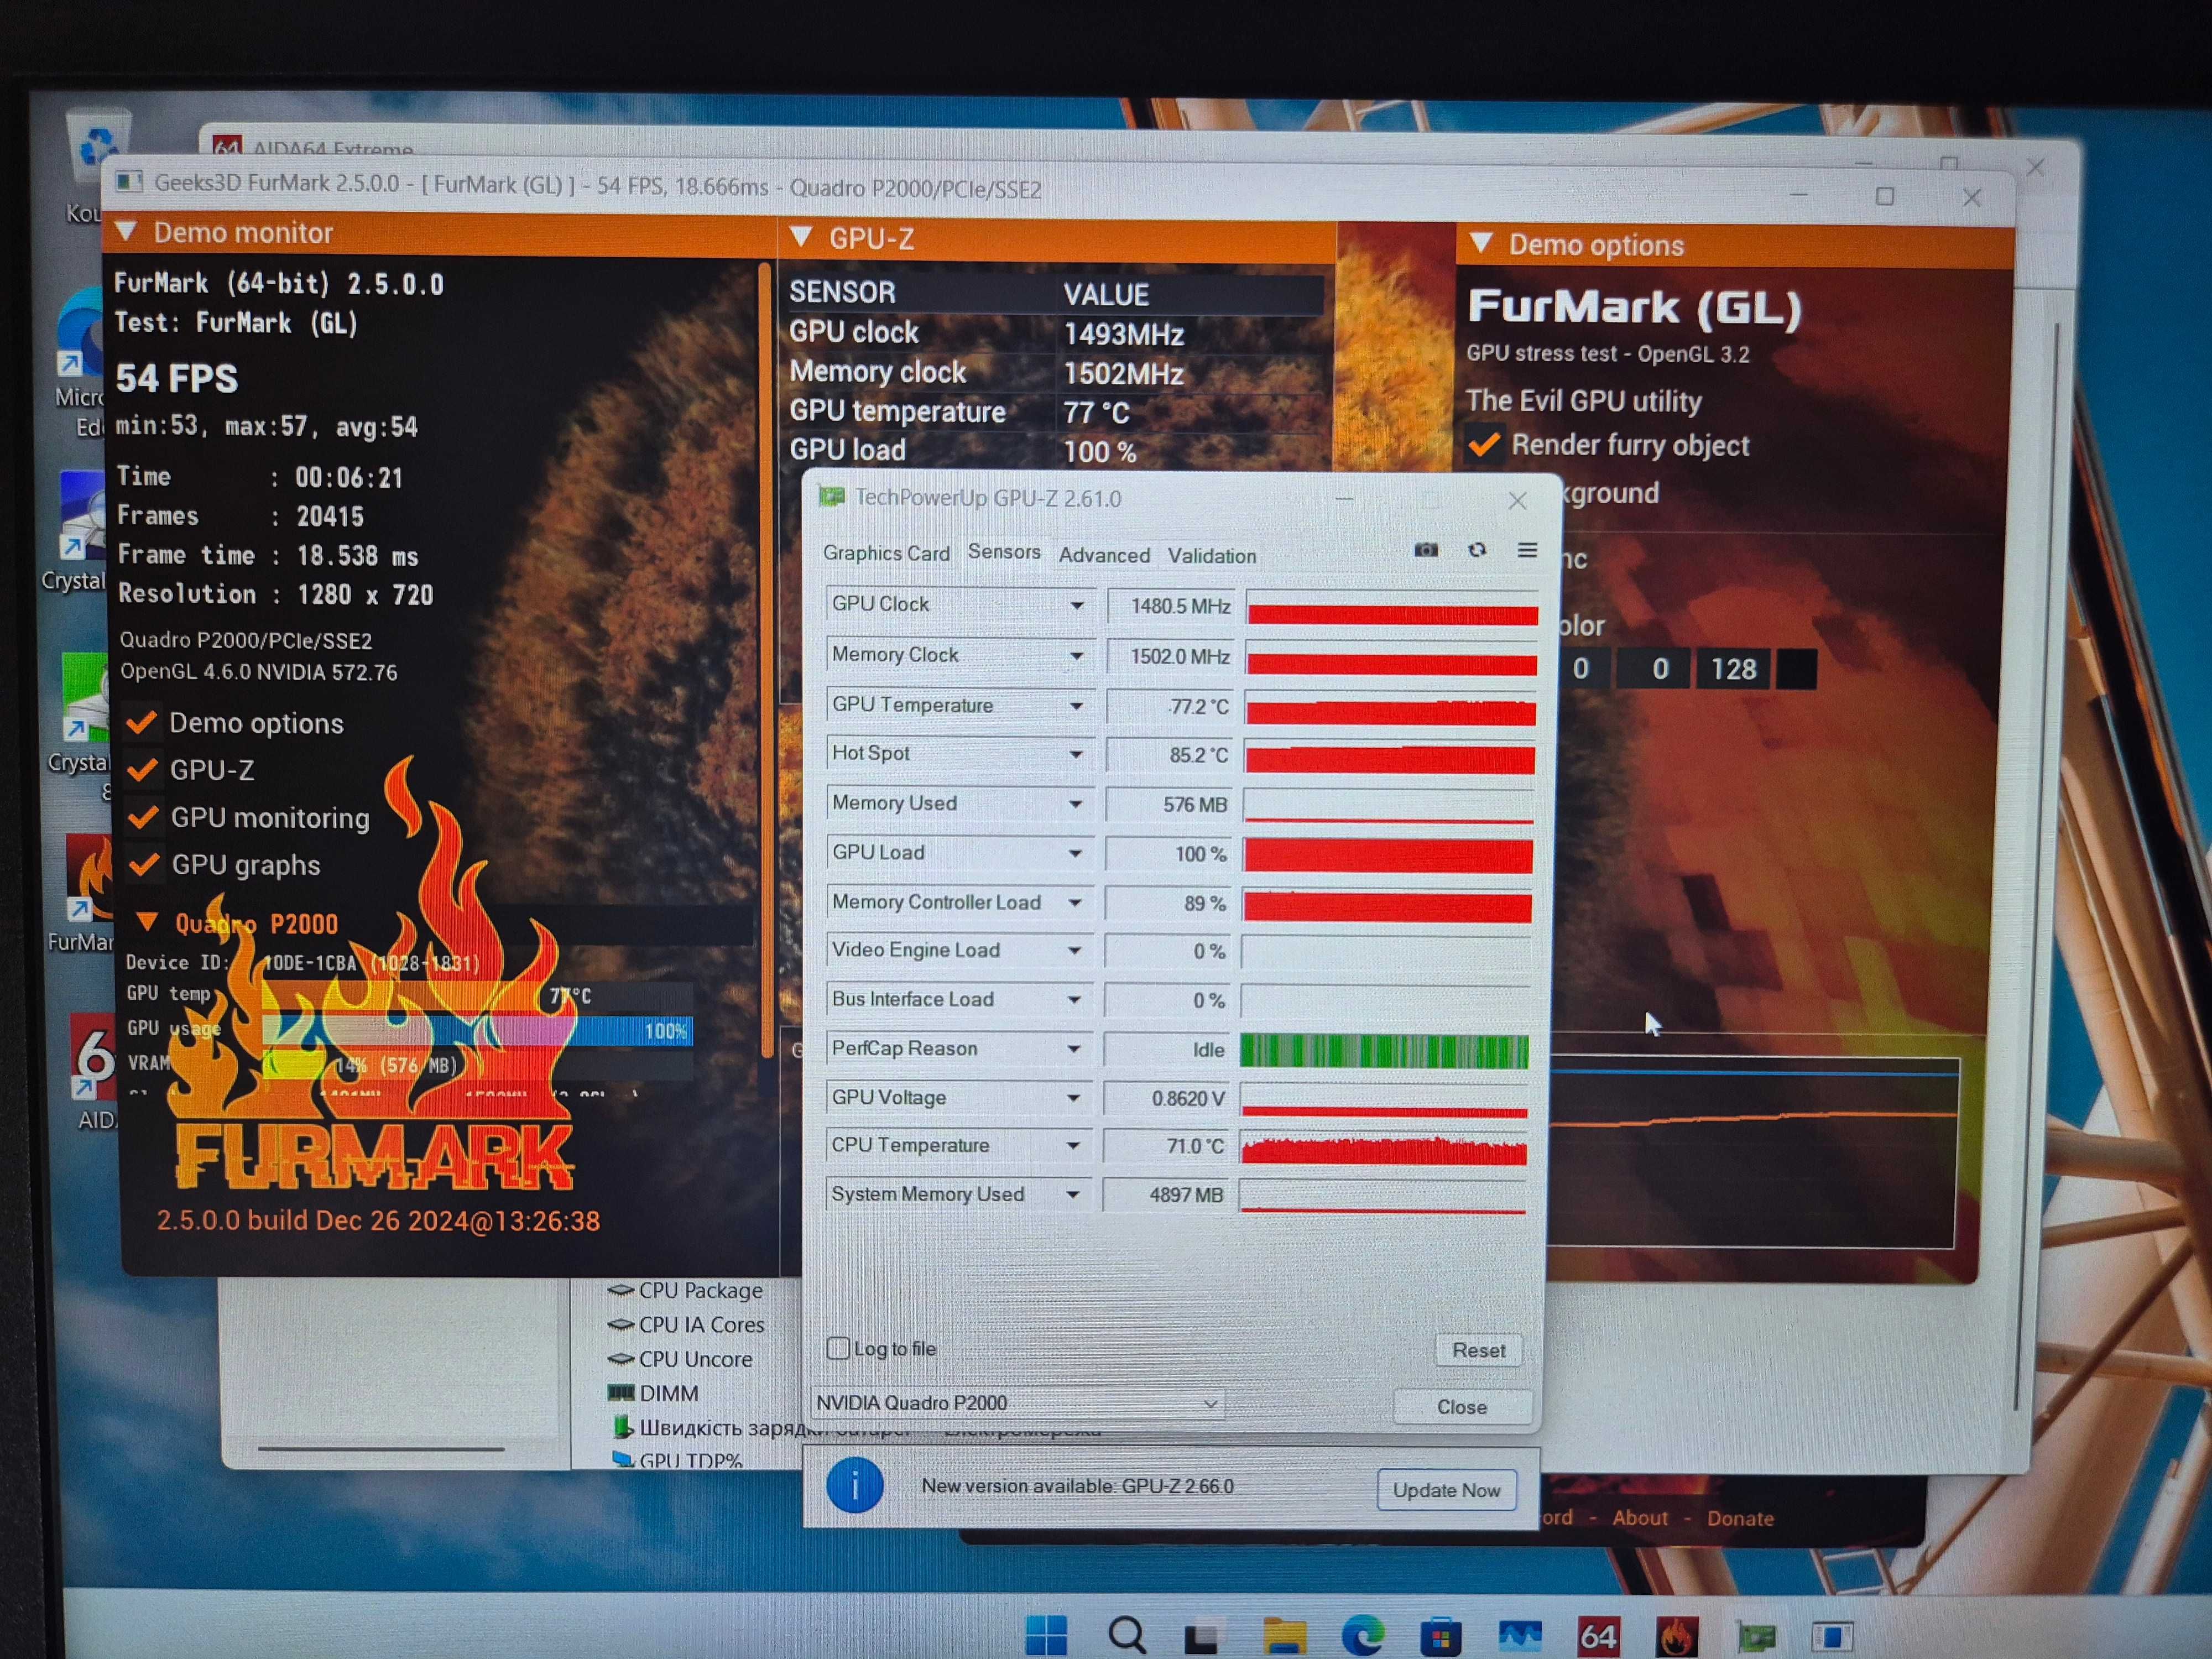Click GPU usage 100% bar

tap(477, 1030)
